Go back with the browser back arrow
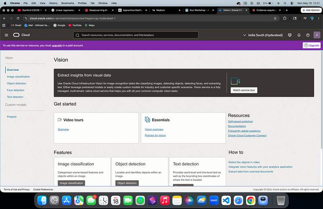The width and height of the screenshot is (323, 209). (4, 18)
